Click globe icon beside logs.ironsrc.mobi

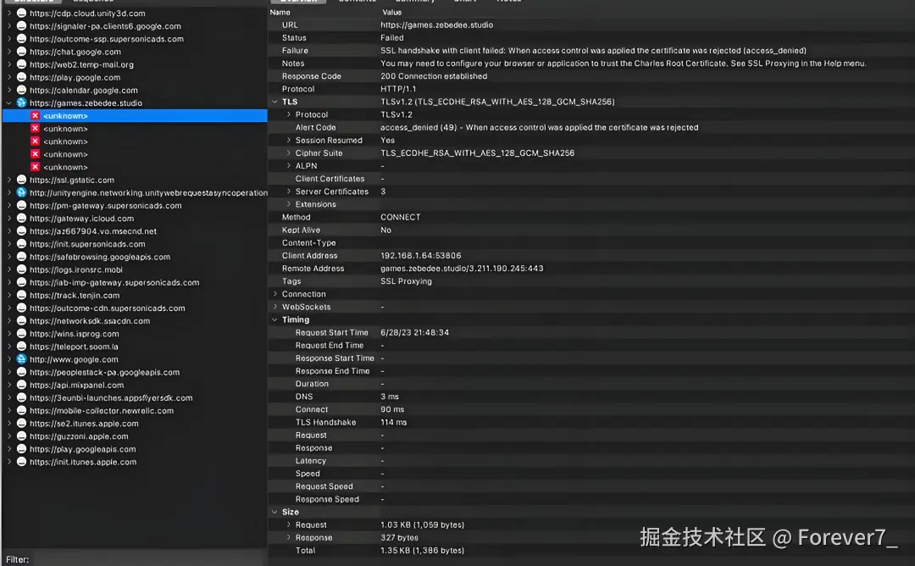pos(21,269)
